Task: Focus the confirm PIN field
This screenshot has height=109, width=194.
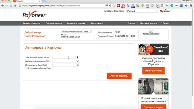Action: point(66,65)
